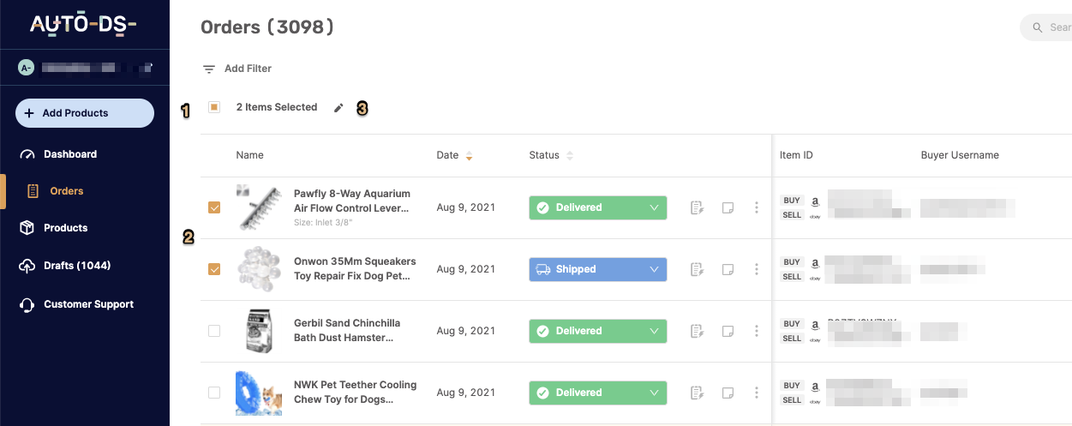Image resolution: width=1072 pixels, height=426 pixels.
Task: Click the Add Products button
Action: (x=85, y=113)
